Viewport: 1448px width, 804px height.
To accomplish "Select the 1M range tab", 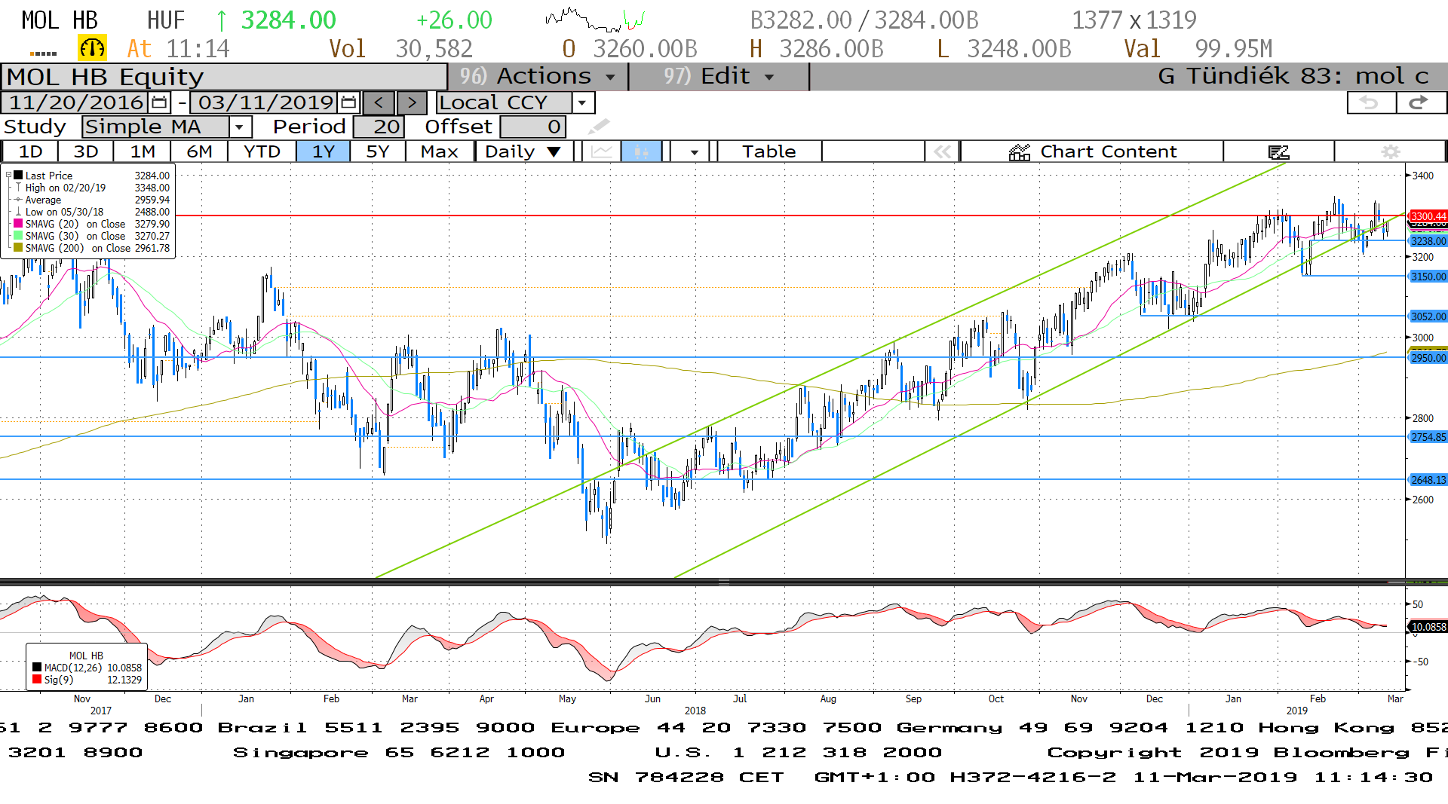I will coord(143,151).
